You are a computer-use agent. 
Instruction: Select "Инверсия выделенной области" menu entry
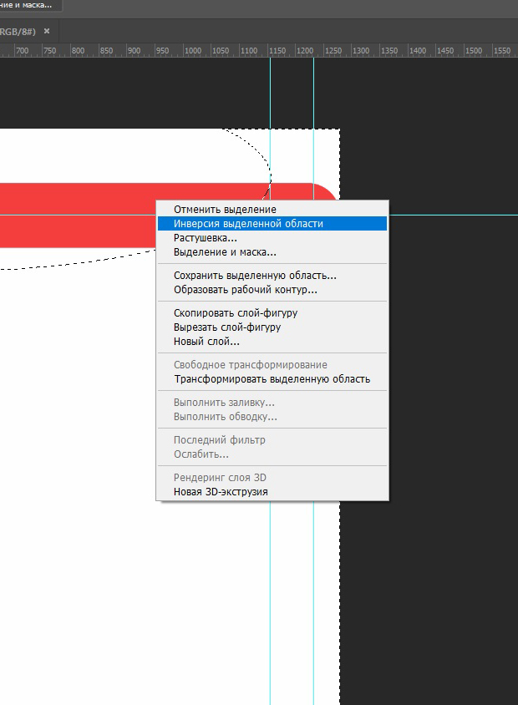[248, 224]
